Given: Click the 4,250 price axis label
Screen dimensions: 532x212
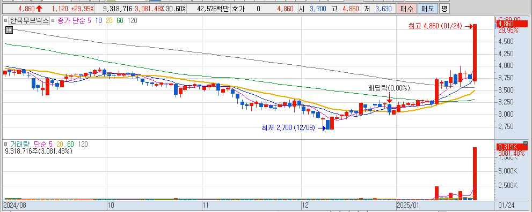Looking at the screenshot, I should coord(506,54).
